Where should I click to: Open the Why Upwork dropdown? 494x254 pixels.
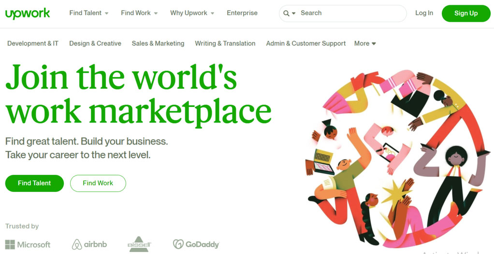pyautogui.click(x=192, y=13)
